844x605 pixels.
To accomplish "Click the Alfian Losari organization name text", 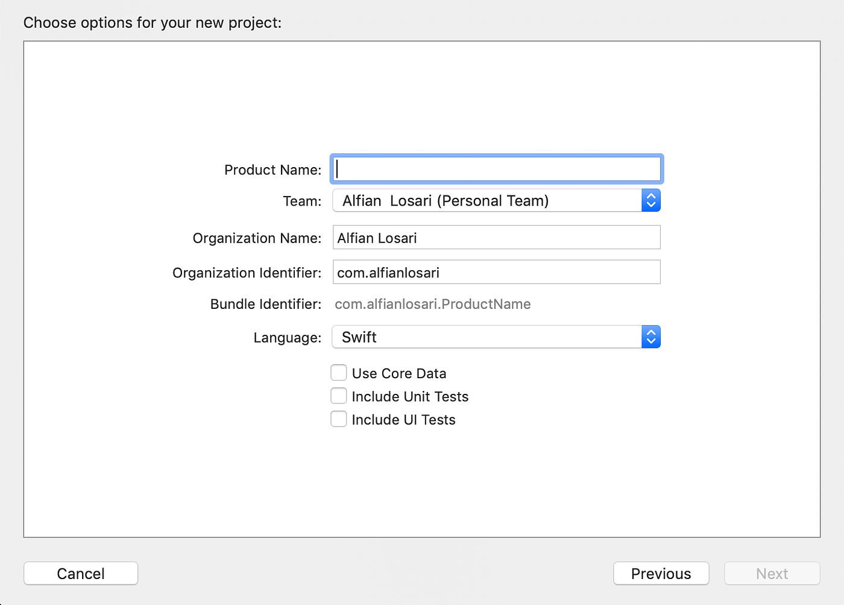I will tap(376, 238).
